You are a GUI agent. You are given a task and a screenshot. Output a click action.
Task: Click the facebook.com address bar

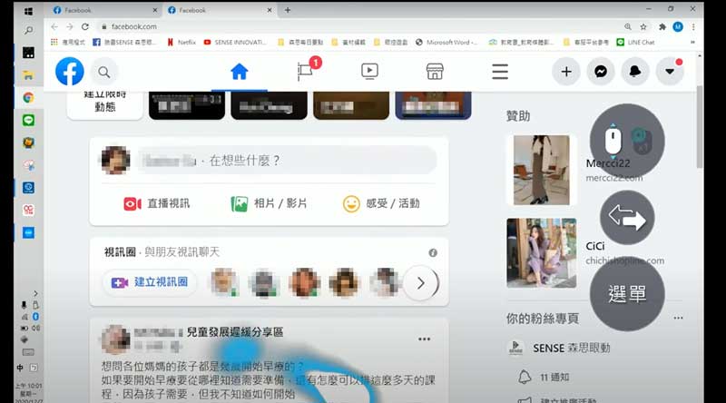[358, 27]
